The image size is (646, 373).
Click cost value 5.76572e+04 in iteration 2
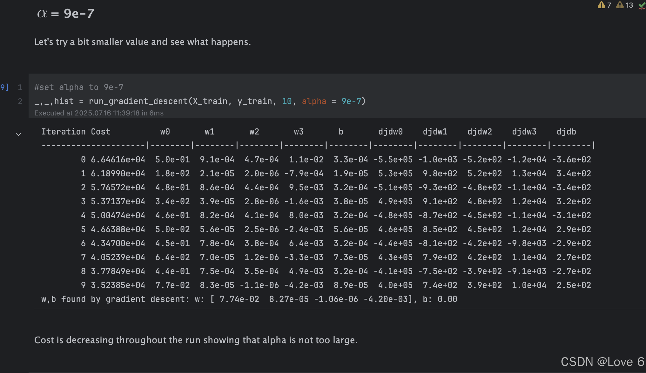(118, 187)
